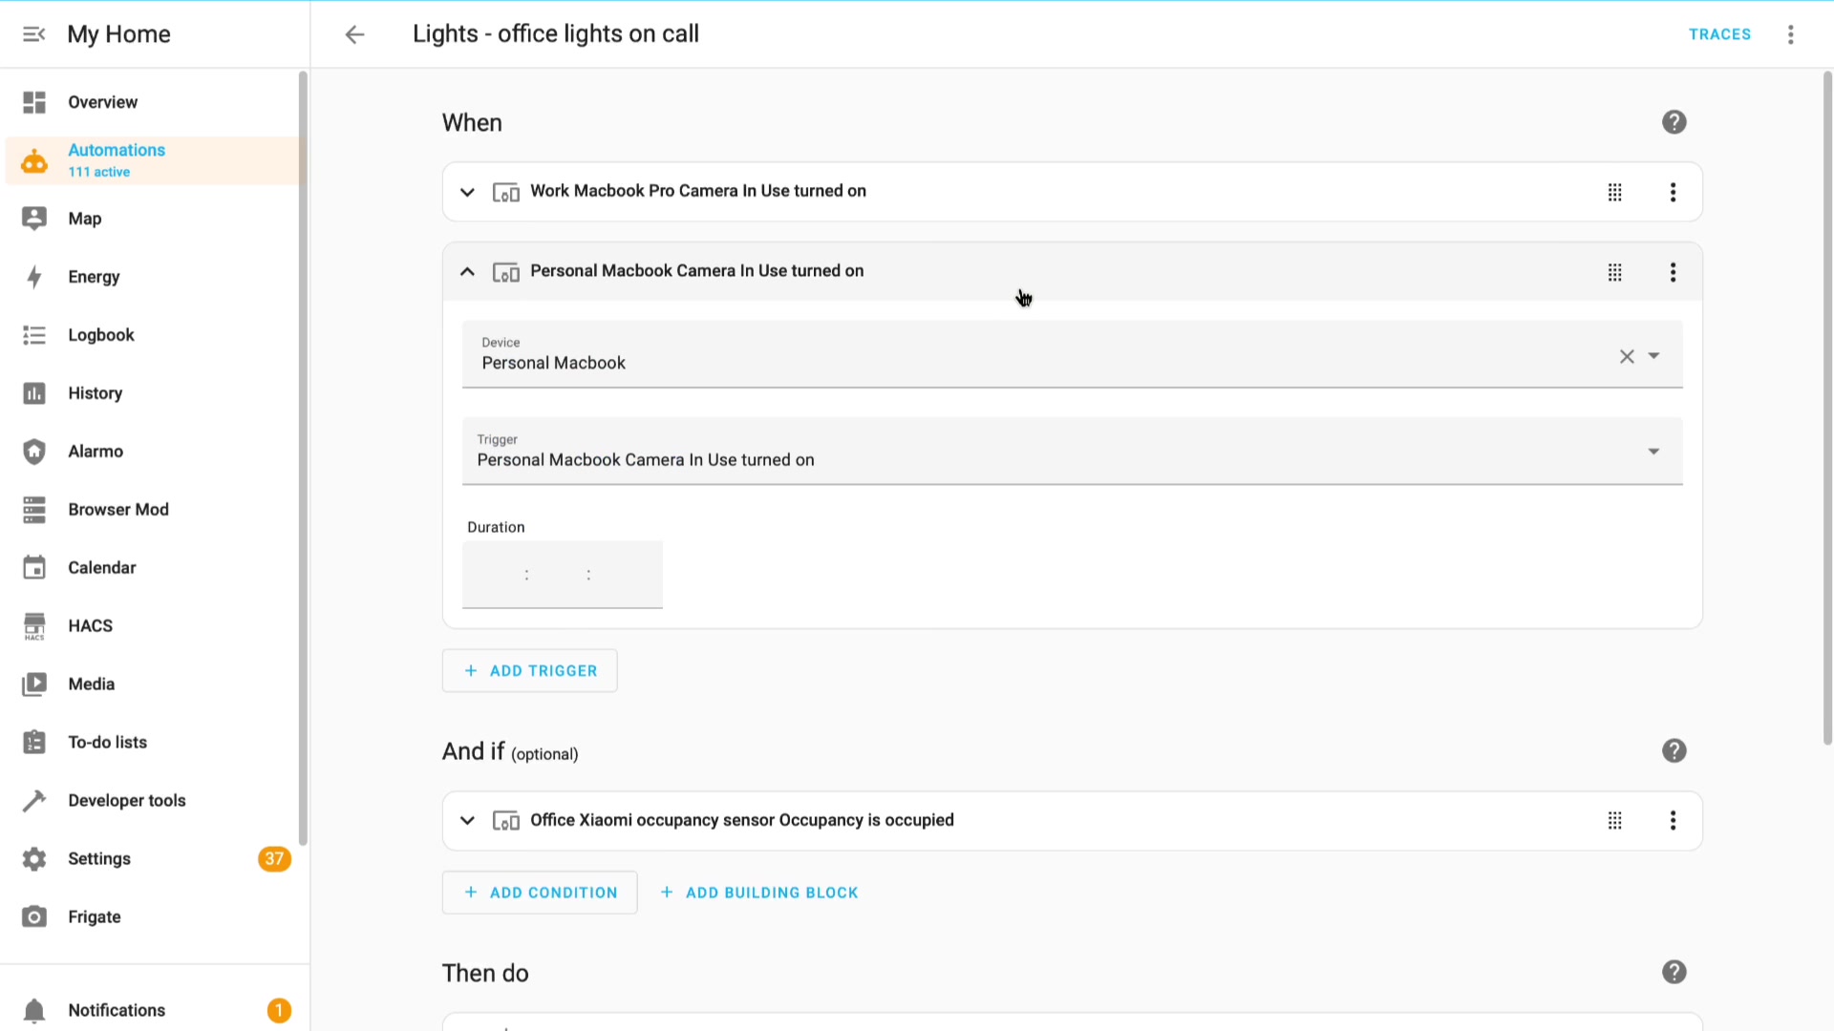Open Traces for this automation
The width and height of the screenshot is (1834, 1031).
[1719, 34]
